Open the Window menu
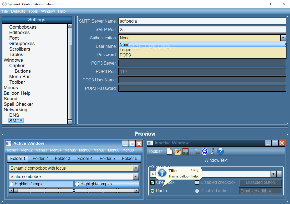The height and width of the screenshot is (204, 290). [48, 11]
